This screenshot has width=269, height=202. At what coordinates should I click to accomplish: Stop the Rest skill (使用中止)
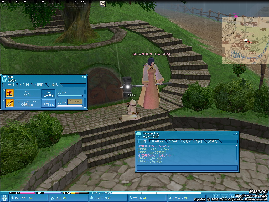coord(48,93)
